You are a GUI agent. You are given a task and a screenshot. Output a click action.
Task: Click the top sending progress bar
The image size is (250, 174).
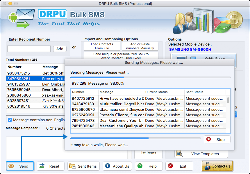(x=150, y=77)
